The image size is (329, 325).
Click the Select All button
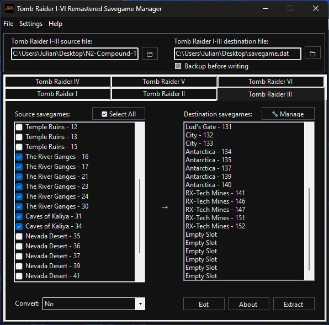(119, 114)
